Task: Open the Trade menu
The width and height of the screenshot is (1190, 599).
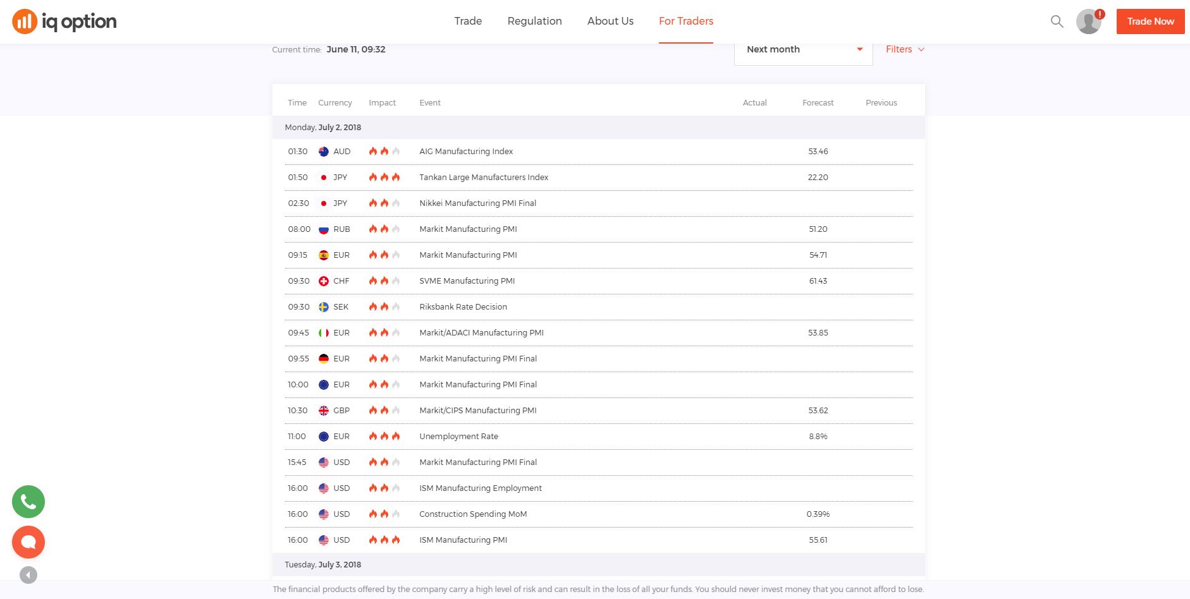Action: [x=468, y=21]
